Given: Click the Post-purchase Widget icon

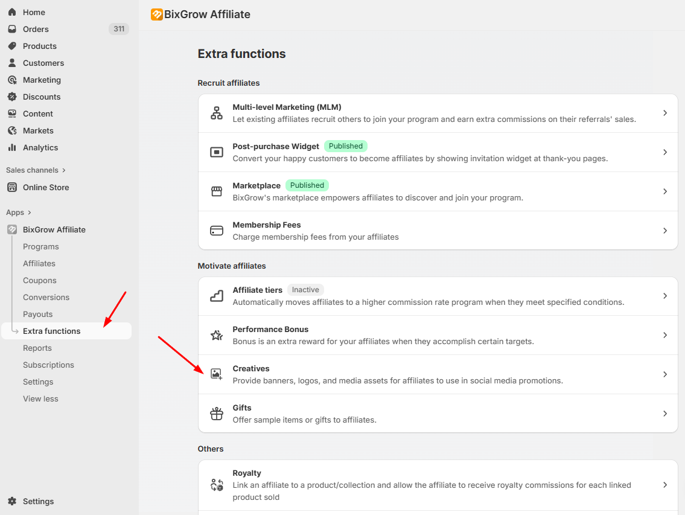Looking at the screenshot, I should click(216, 152).
